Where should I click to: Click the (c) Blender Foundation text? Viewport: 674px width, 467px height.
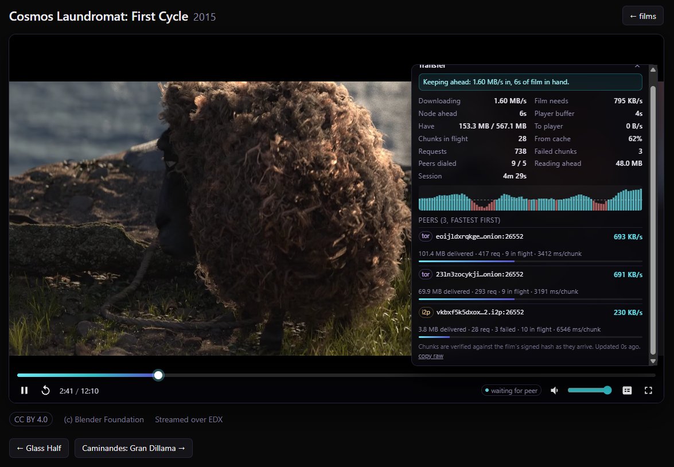click(x=104, y=419)
